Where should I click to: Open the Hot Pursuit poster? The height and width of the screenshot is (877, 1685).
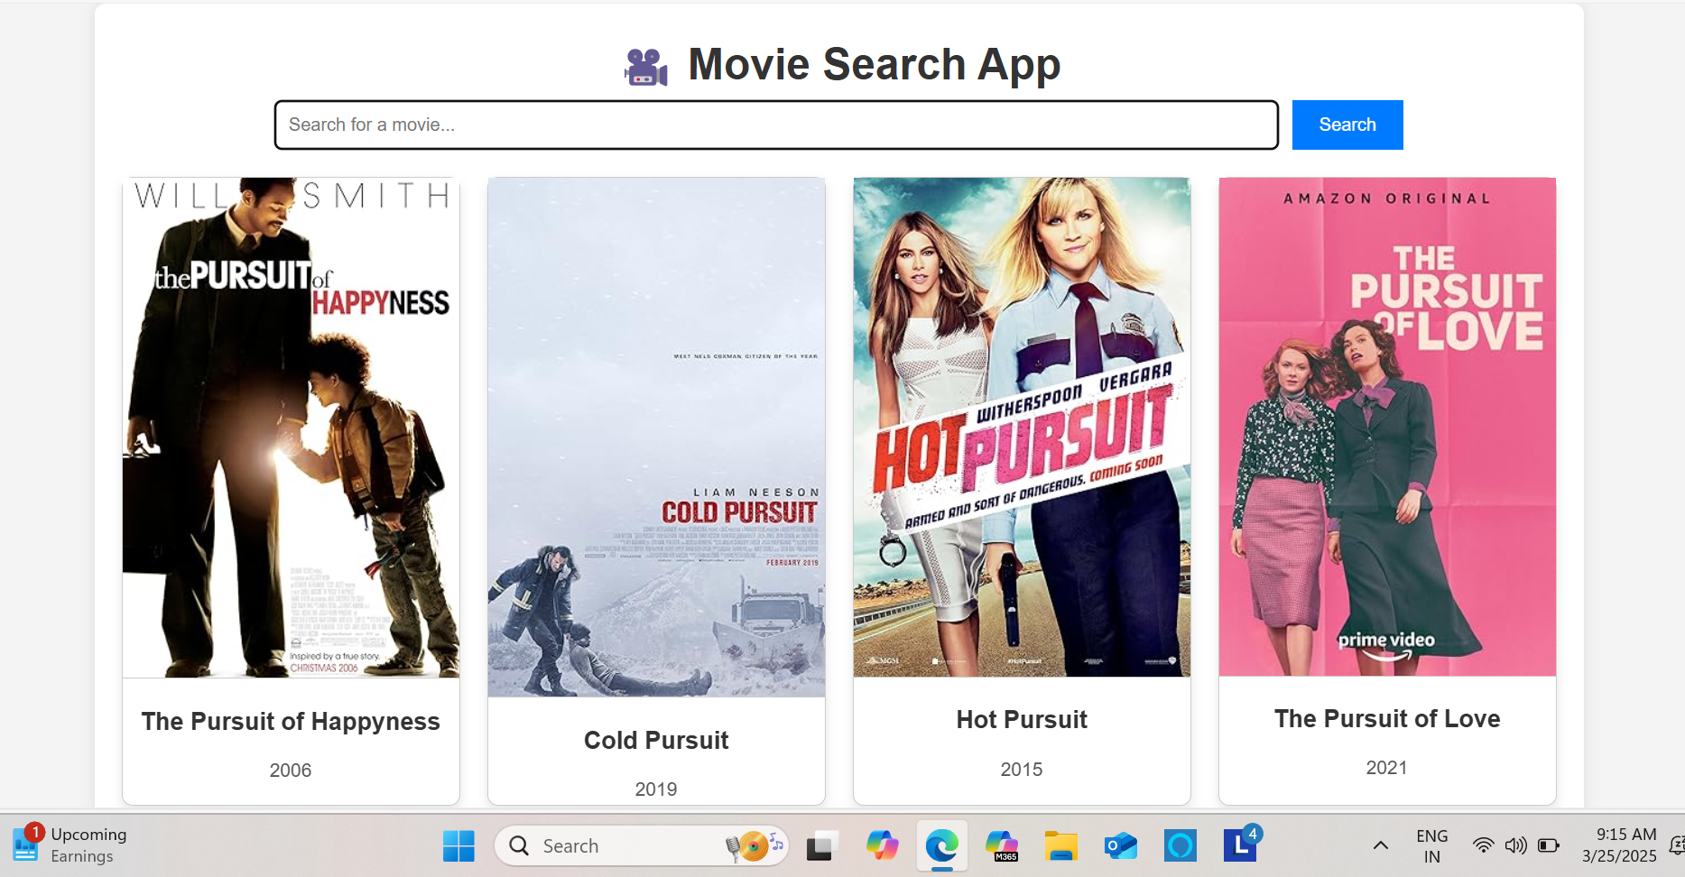1022,427
